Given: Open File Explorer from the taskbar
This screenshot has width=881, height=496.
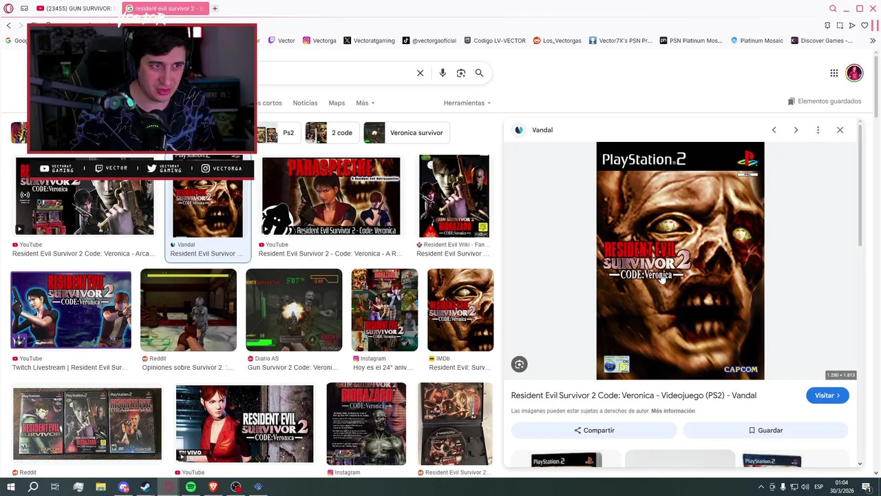Looking at the screenshot, I should pos(100,487).
